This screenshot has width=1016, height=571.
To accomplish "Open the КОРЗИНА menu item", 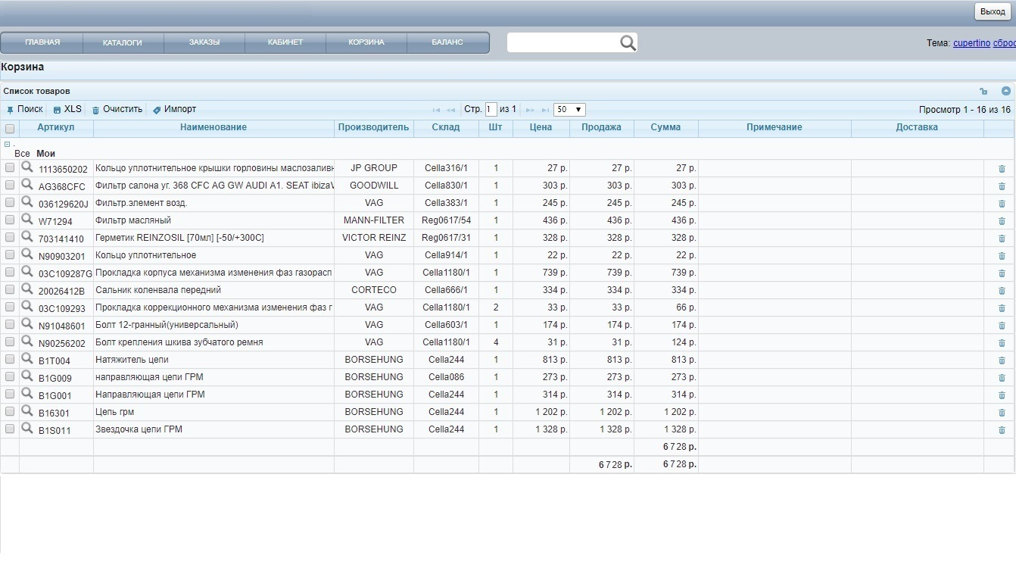I will point(366,42).
